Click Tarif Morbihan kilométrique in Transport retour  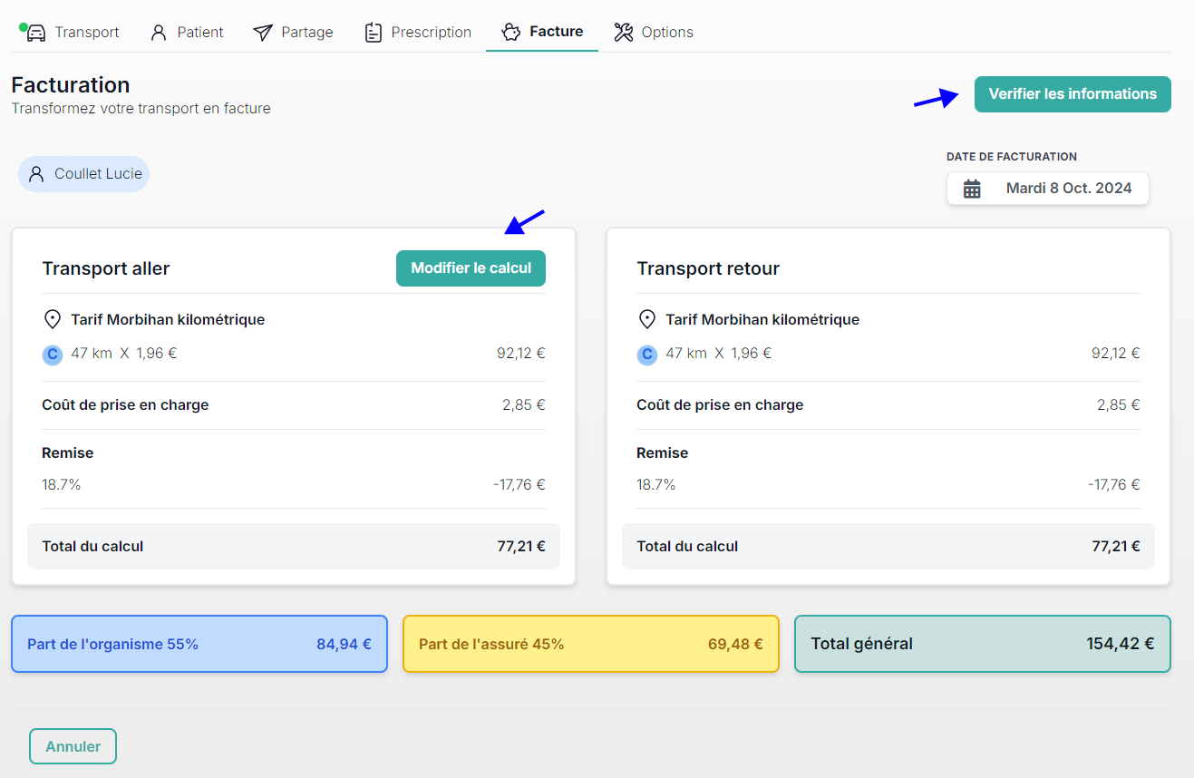[762, 319]
